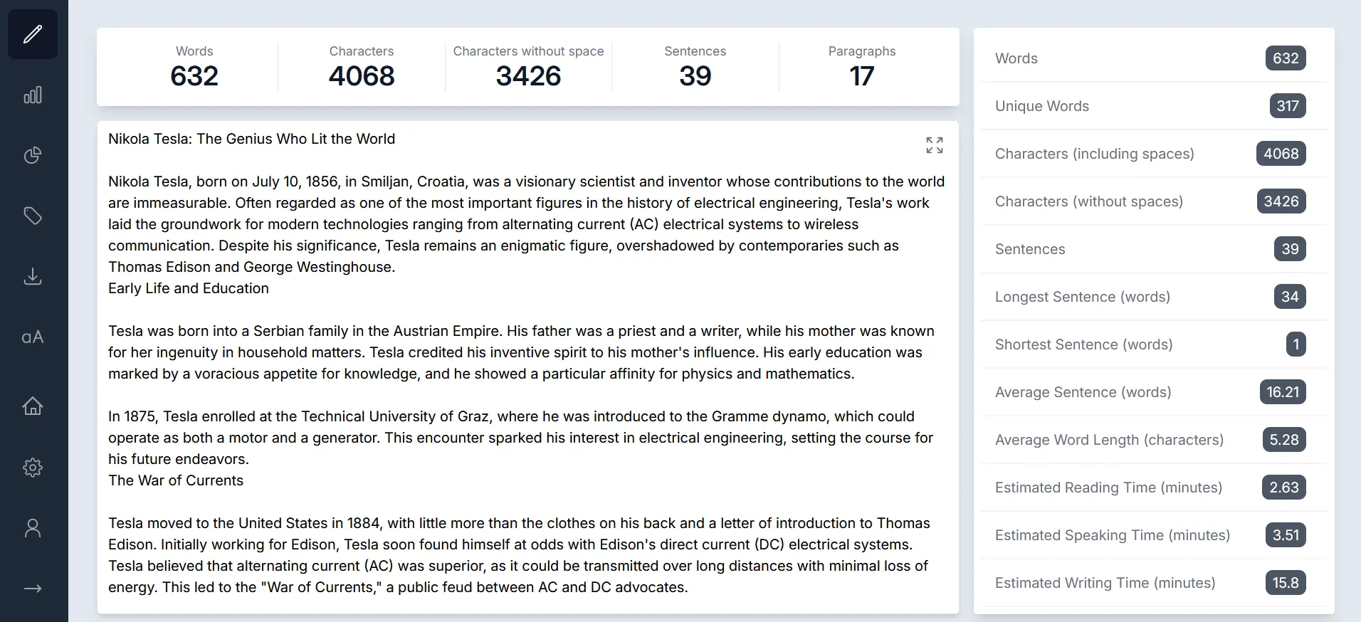Click the Average Word Length badge 5.28

[1284, 440]
